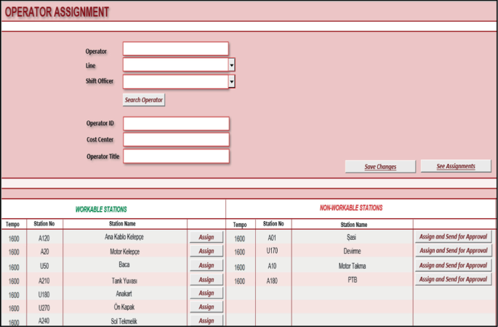Assign and send Şasi A01 for approval

[x=453, y=236]
